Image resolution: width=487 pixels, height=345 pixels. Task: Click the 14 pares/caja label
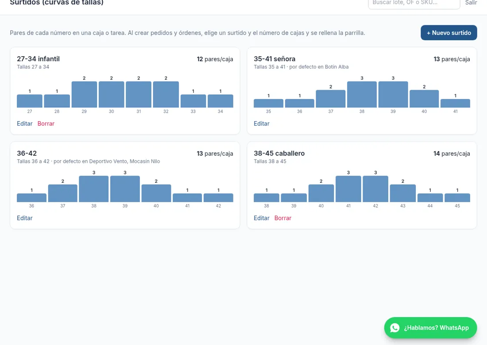click(x=452, y=153)
